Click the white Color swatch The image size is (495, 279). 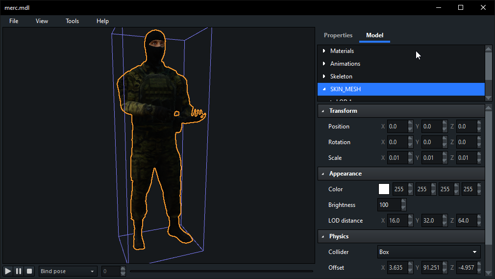pyautogui.click(x=384, y=189)
